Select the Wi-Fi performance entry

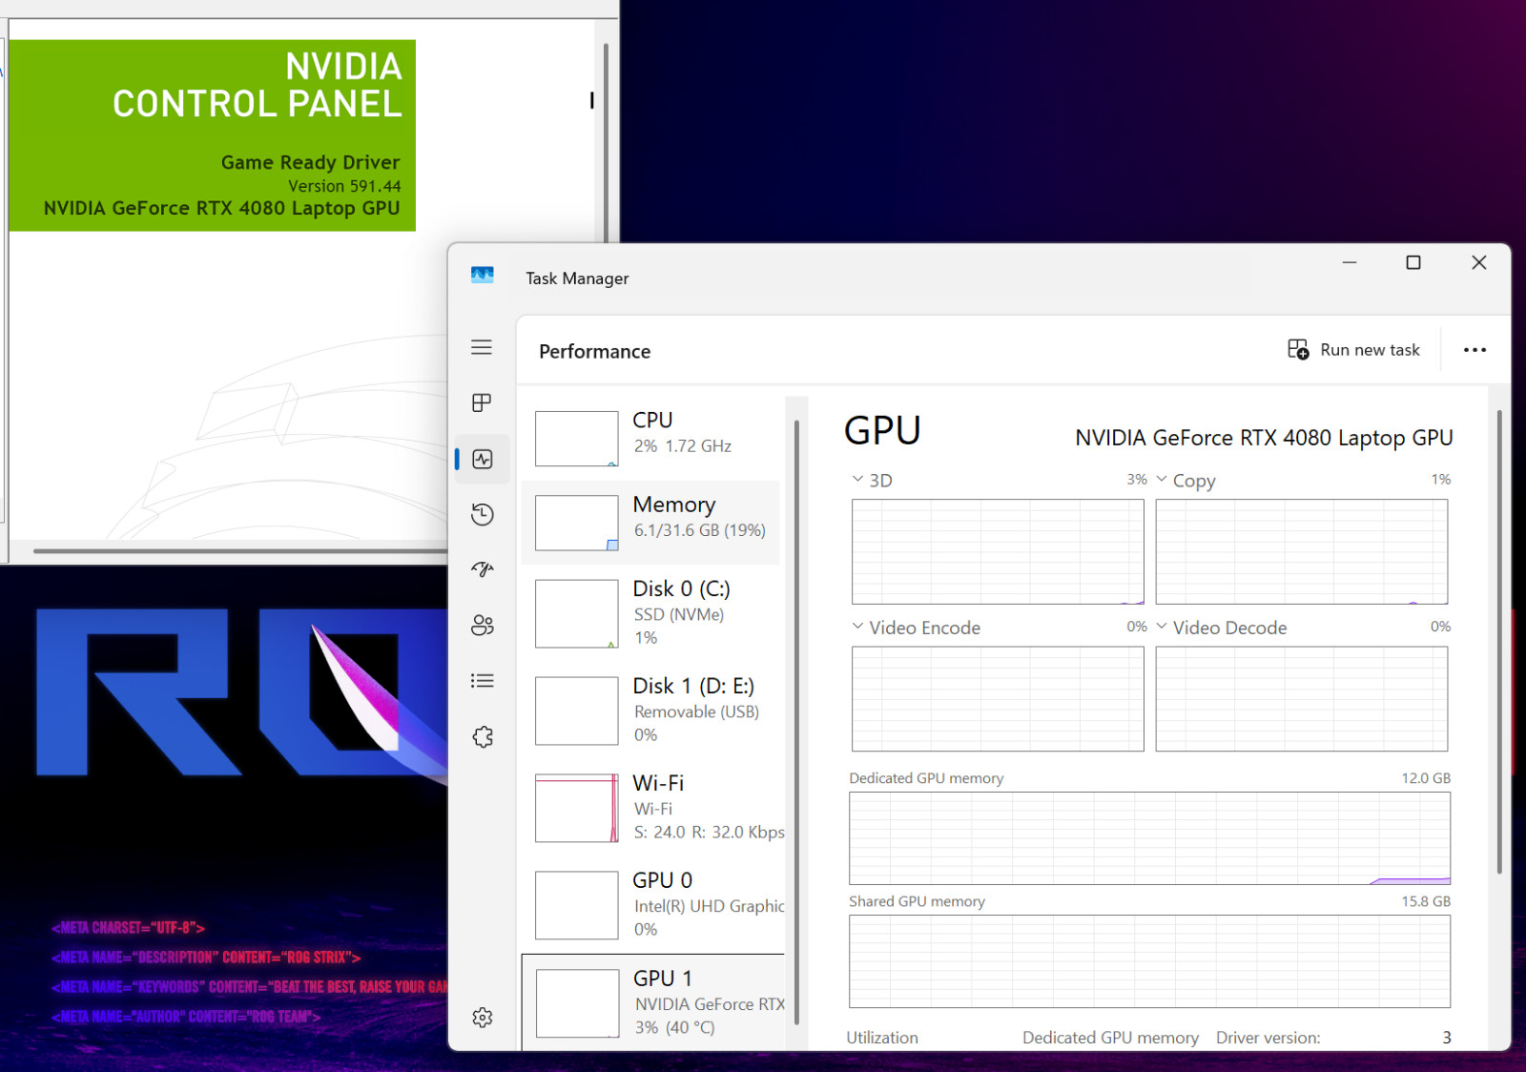[x=653, y=808]
